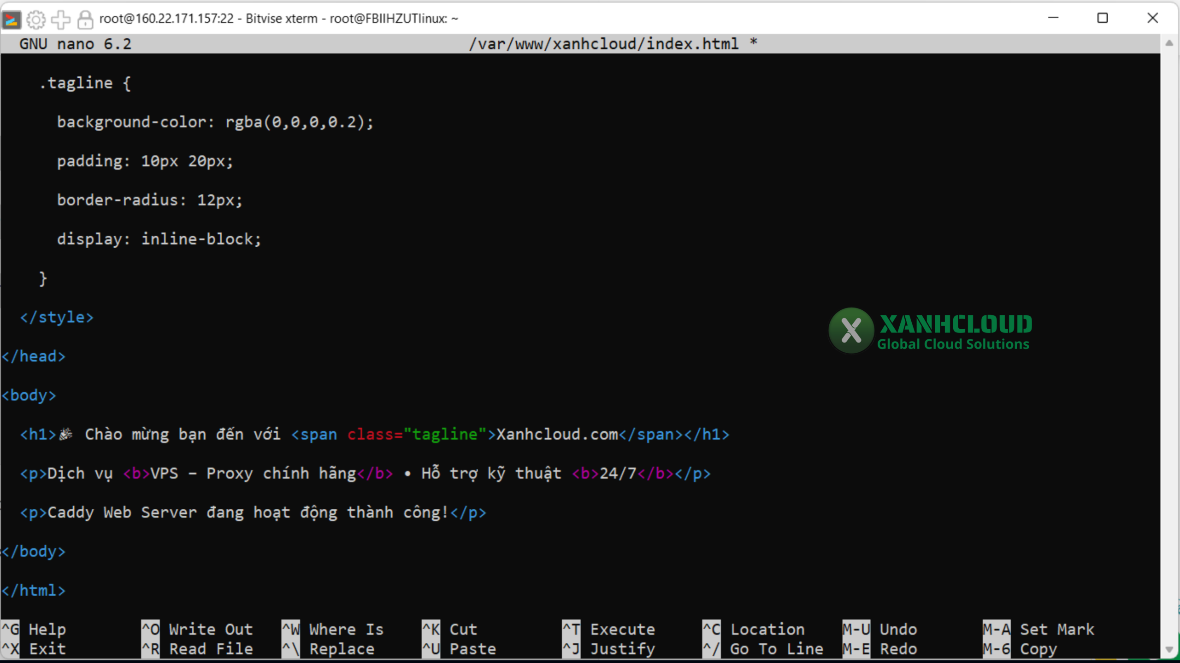The image size is (1180, 663).
Task: Open the settings gear icon in title bar
Action: [x=36, y=19]
